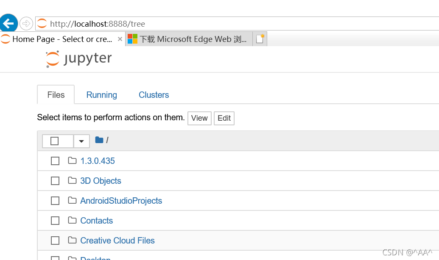Viewport: 439px width, 260px height.
Task: Check the Contacts folder checkbox
Action: pyautogui.click(x=55, y=221)
